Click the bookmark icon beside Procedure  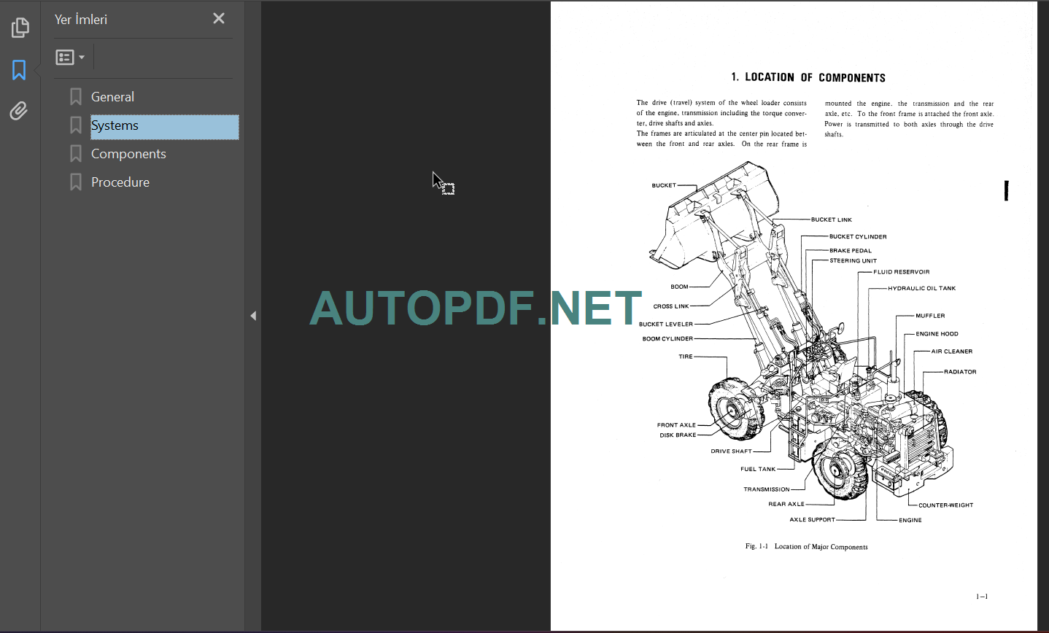(x=75, y=182)
